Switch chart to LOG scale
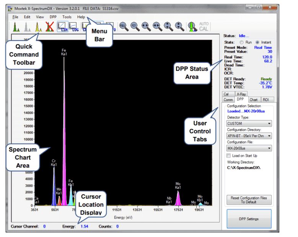The image size is (298, 237). pos(74,27)
